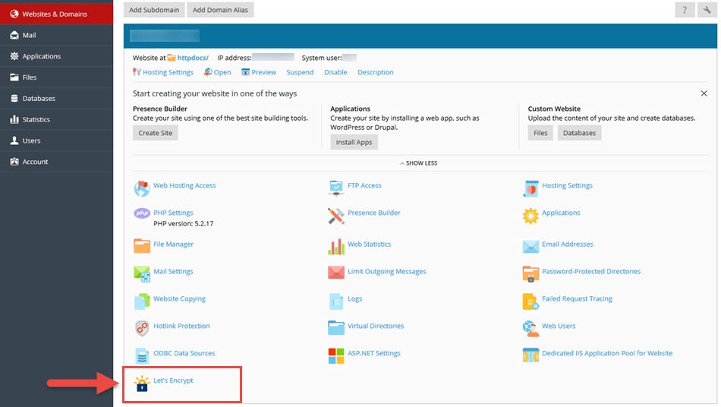The width and height of the screenshot is (721, 407).
Task: Open the Web Statistics chart icon
Action: (x=336, y=245)
